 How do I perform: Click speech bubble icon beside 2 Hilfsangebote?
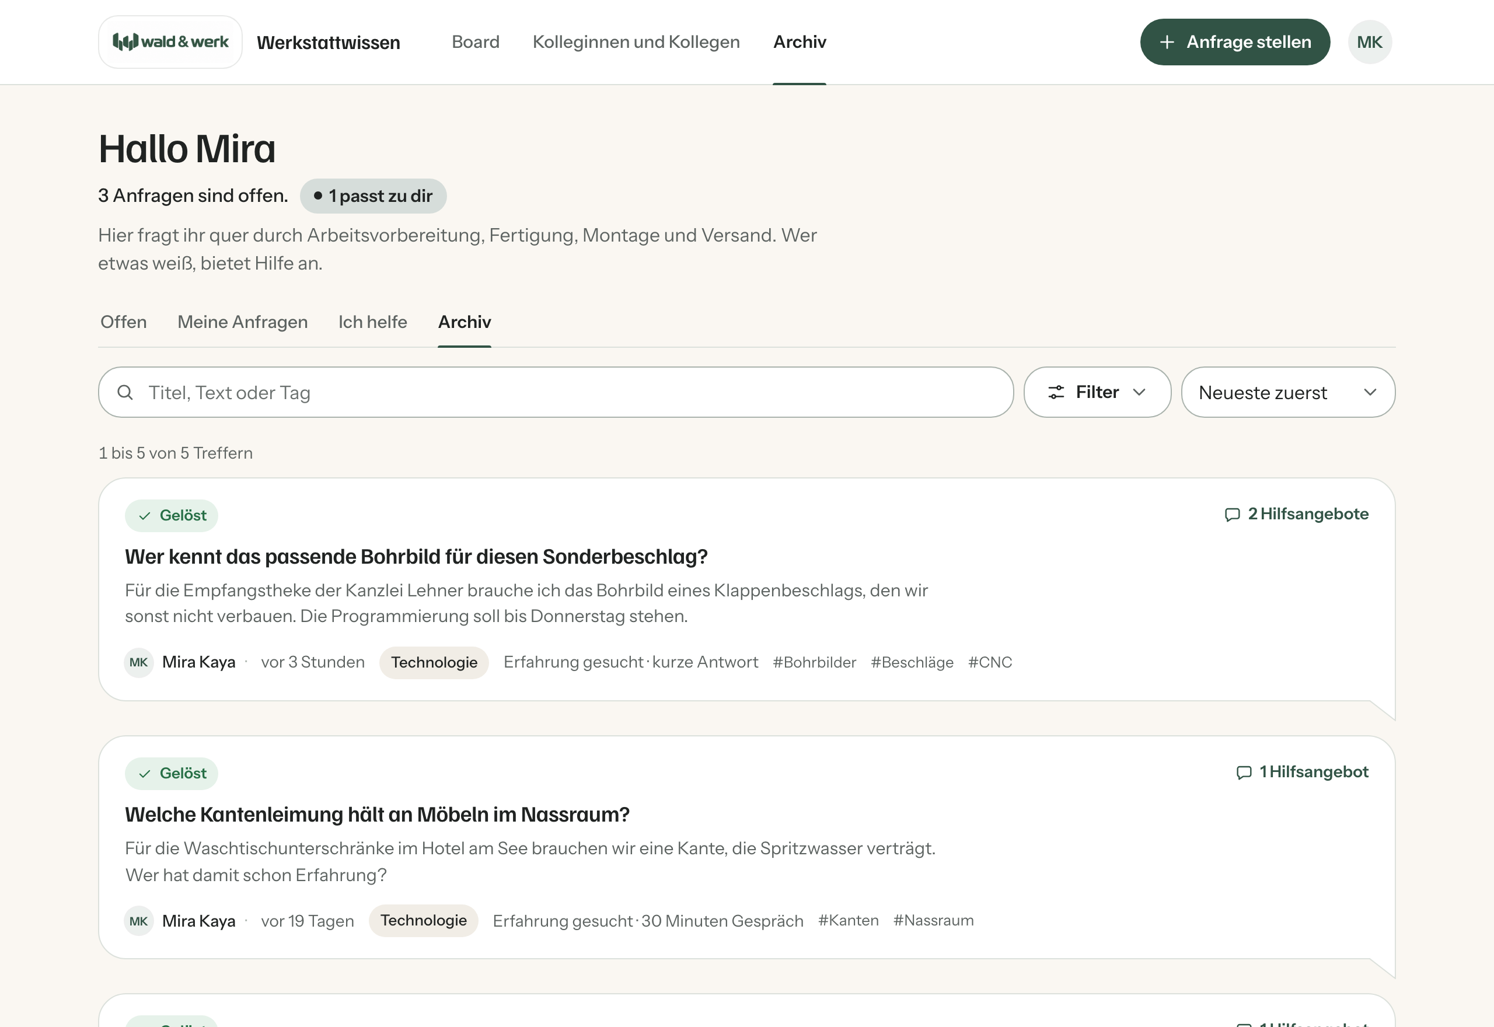click(x=1232, y=514)
